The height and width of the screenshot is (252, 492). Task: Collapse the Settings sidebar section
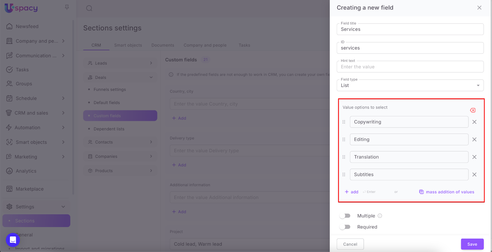point(63,207)
